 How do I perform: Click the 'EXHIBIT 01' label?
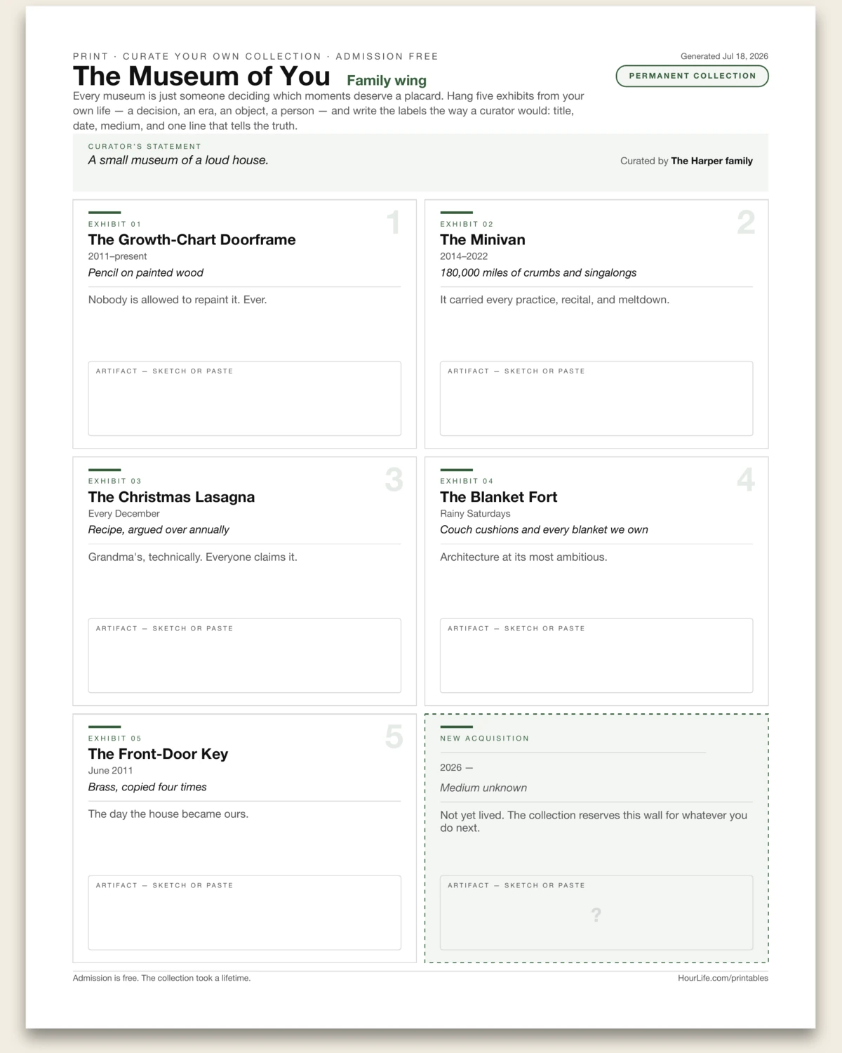pos(114,224)
